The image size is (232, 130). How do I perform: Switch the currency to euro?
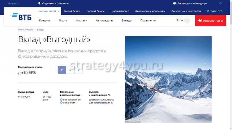[x=79, y=70]
